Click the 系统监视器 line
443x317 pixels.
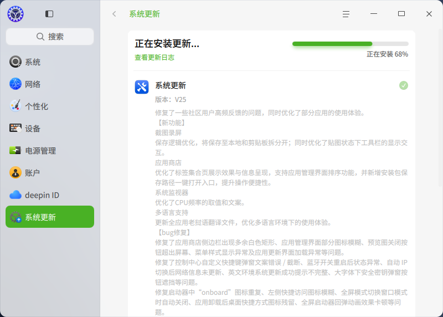point(172,192)
